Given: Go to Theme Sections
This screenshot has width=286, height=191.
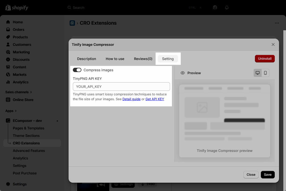Looking at the screenshot, I should 26,136.
